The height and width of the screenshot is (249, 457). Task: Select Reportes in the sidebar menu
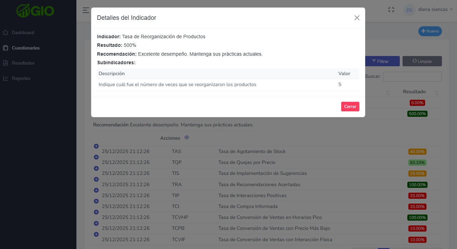click(21, 78)
